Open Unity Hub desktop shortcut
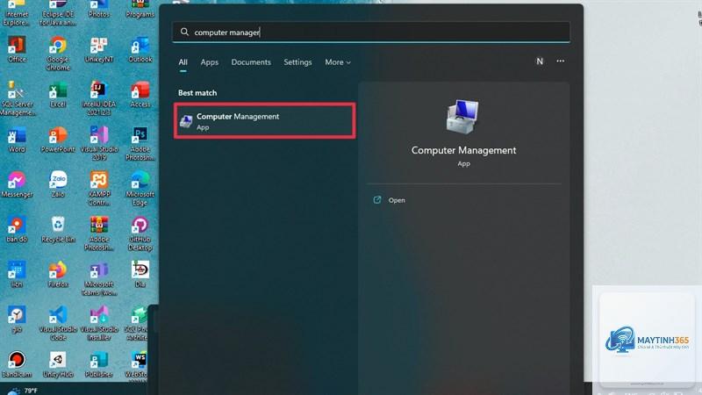The width and height of the screenshot is (702, 395). point(58,364)
